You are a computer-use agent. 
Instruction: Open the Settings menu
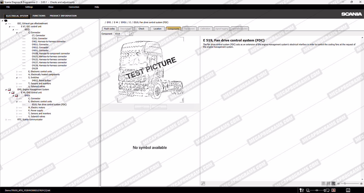coord(29,7)
